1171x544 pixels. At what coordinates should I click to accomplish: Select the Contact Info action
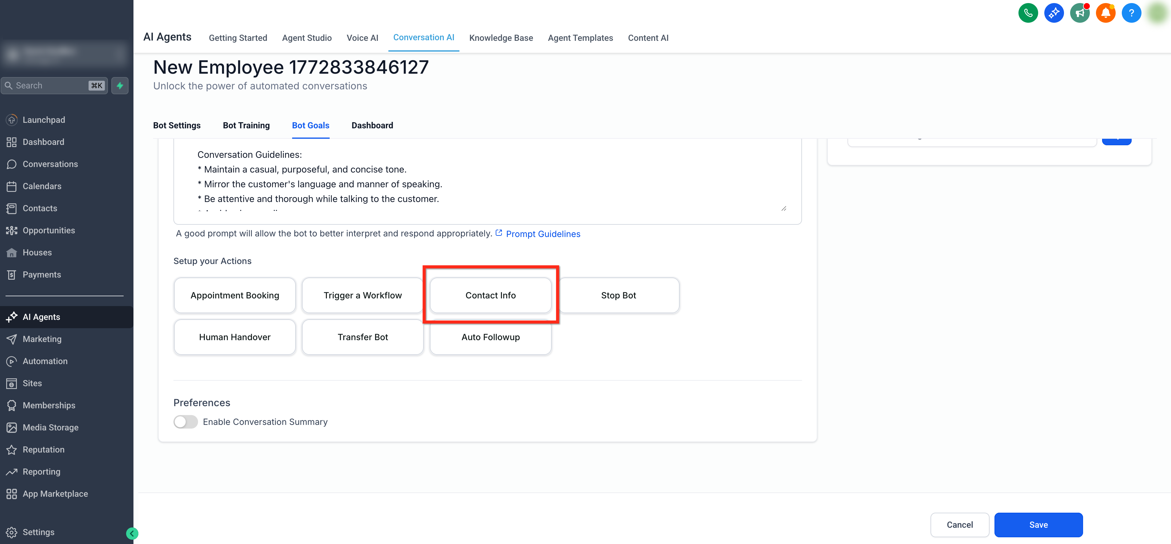tap(490, 295)
